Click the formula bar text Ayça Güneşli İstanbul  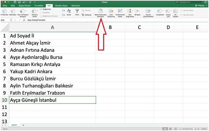(36, 20)
